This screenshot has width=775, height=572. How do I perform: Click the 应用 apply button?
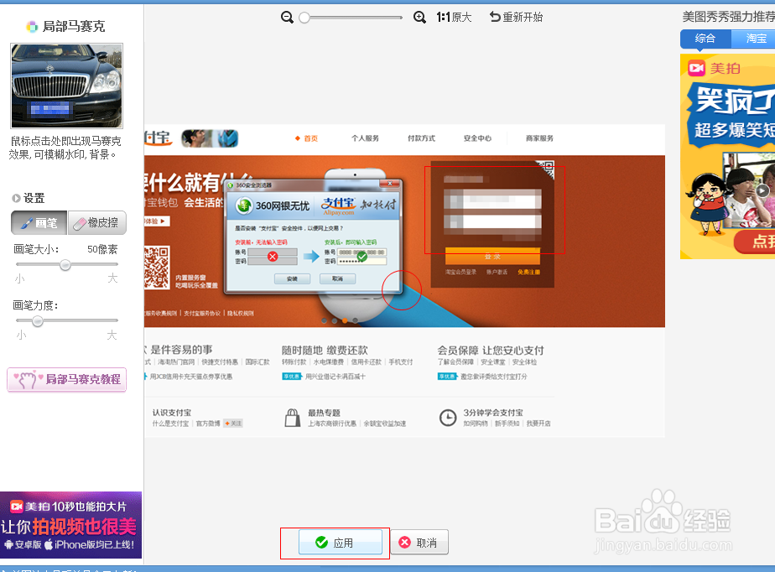coord(341,543)
